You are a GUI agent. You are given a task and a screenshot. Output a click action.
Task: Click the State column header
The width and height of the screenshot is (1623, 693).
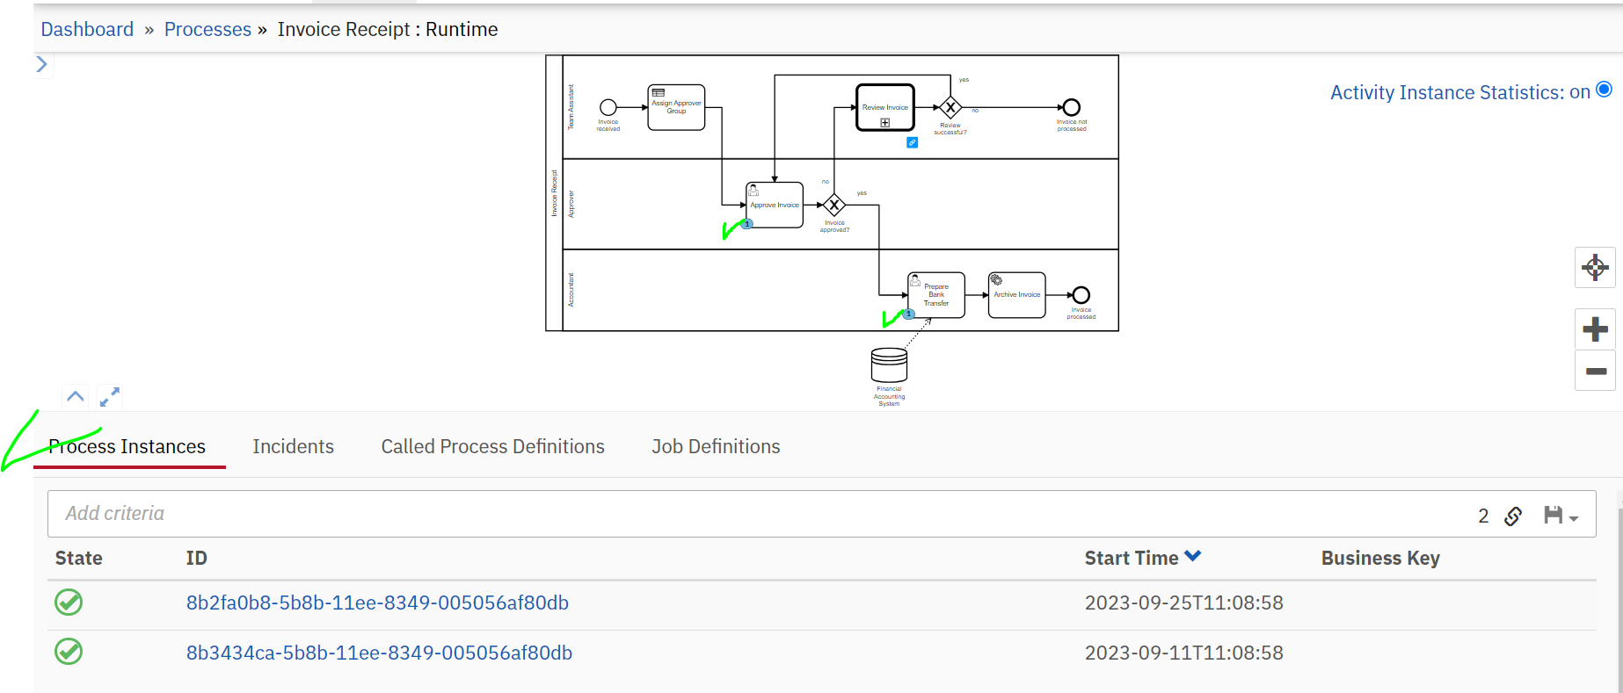pyautogui.click(x=79, y=558)
